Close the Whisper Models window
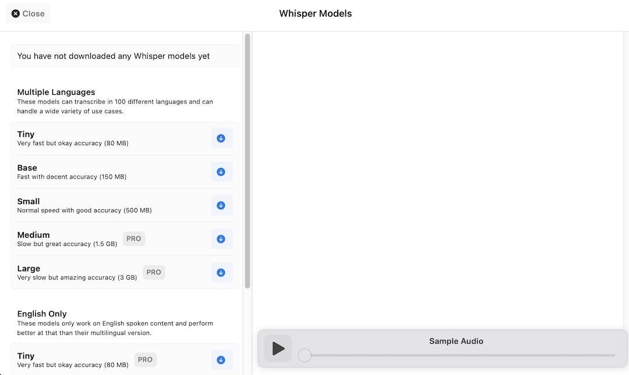The height and width of the screenshot is (375, 629). 28,13
